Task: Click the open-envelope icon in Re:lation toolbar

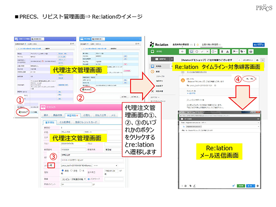Action: point(251,52)
